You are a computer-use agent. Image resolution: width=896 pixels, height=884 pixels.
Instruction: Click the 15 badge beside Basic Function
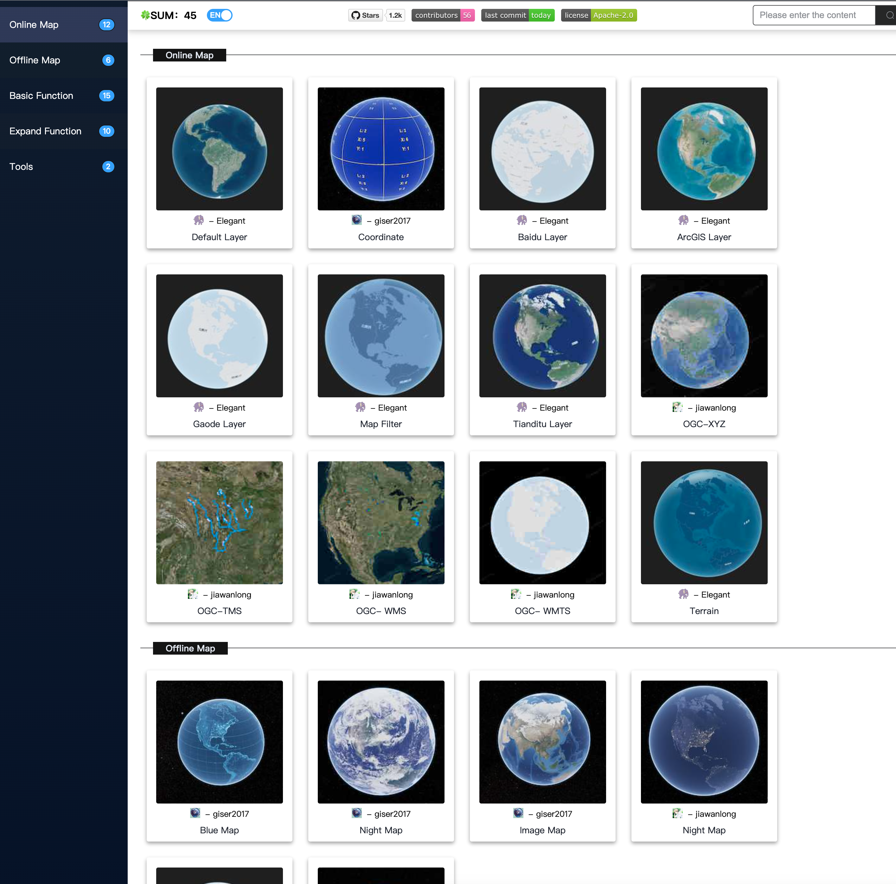(107, 96)
